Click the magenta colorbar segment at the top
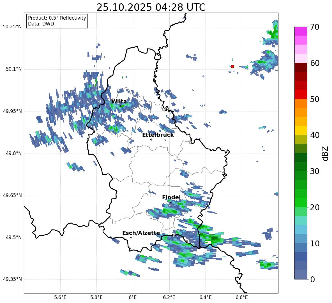 pyautogui.click(x=301, y=31)
